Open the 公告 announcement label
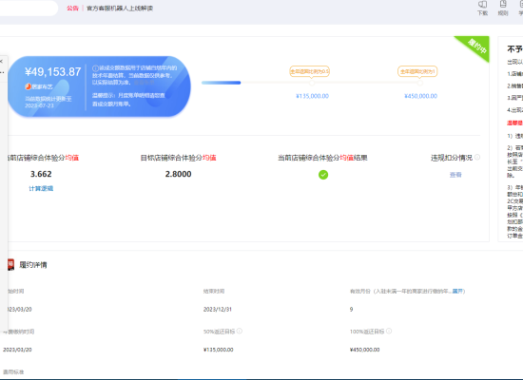523x380 pixels. 72,9
